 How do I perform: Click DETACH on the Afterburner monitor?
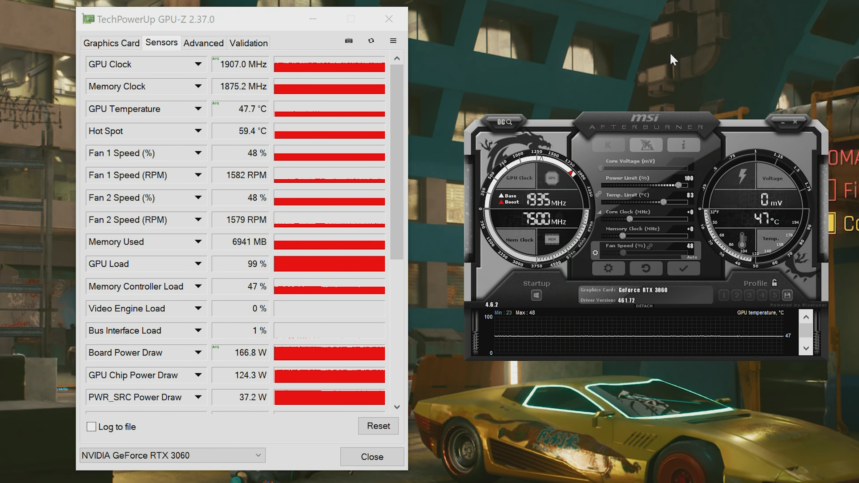coord(644,306)
